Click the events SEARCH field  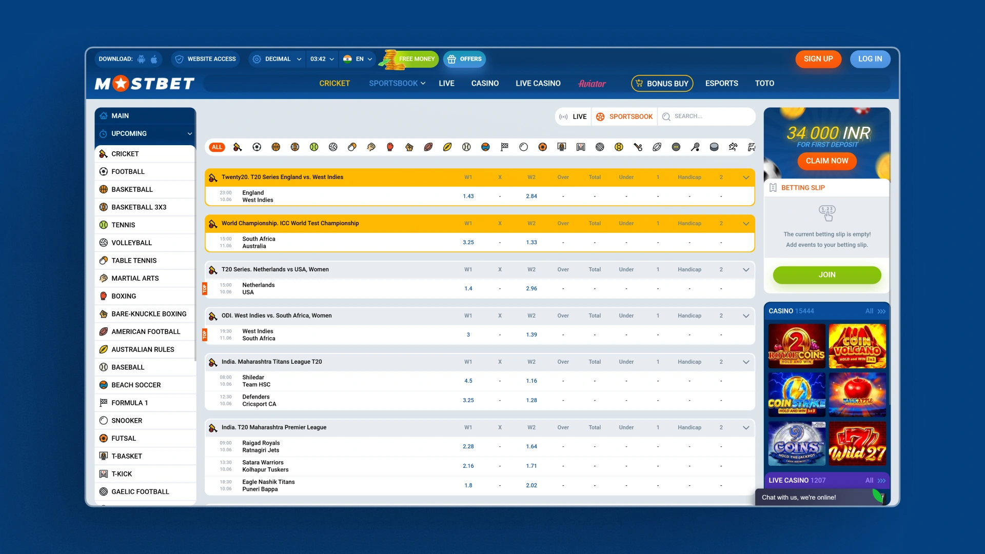click(706, 117)
